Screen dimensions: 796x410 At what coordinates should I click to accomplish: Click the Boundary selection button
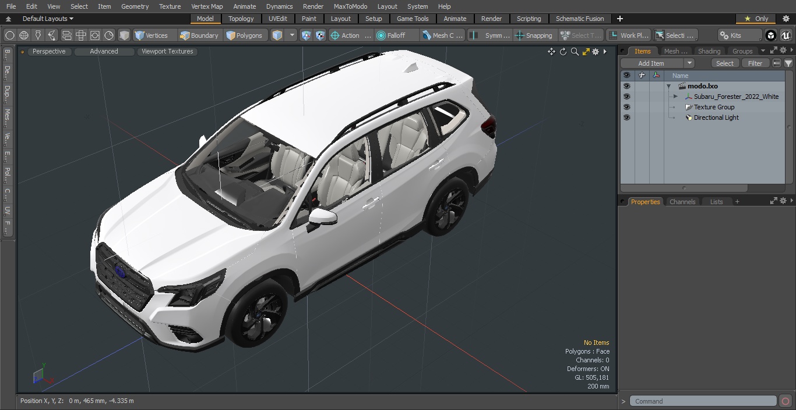point(199,35)
